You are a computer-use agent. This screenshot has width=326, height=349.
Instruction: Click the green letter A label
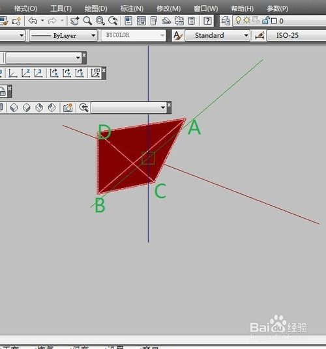194,128
